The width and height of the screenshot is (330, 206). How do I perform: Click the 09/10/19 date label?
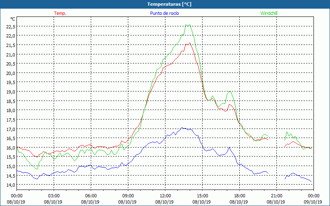point(314,202)
